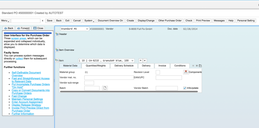The image size is (259, 128).
Task: Click the horizontal scrollbar under Material Data
Action: 129,91
